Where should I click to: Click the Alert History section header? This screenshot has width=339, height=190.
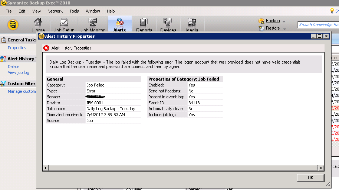(x=21, y=59)
